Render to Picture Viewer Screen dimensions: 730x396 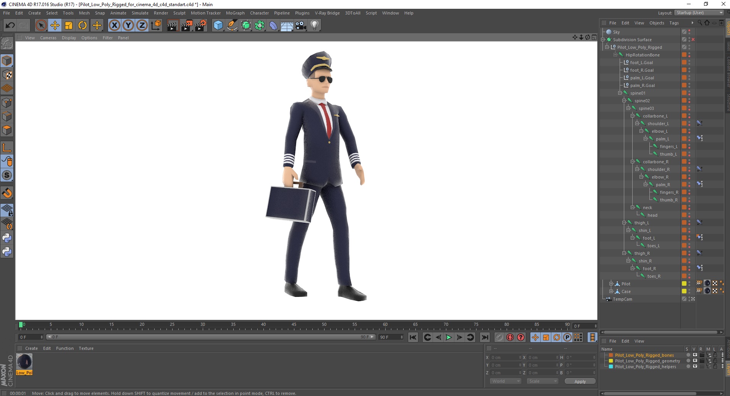(x=187, y=26)
